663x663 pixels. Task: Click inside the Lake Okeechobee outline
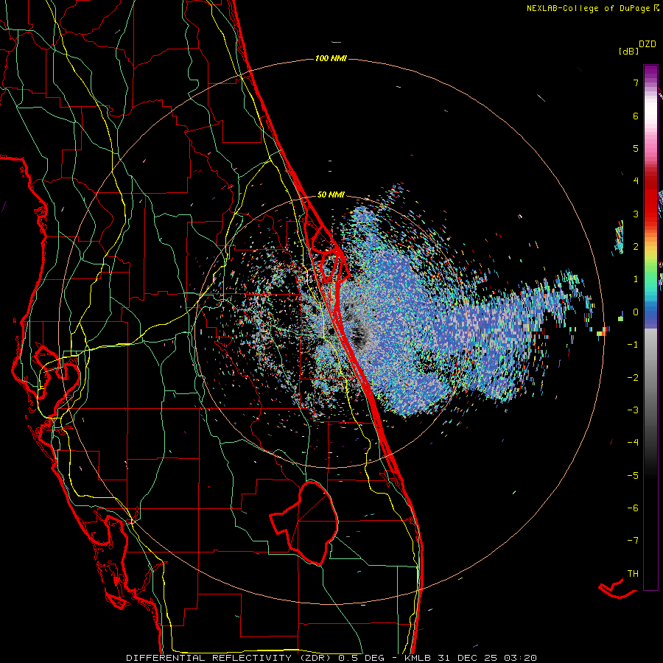(315, 522)
